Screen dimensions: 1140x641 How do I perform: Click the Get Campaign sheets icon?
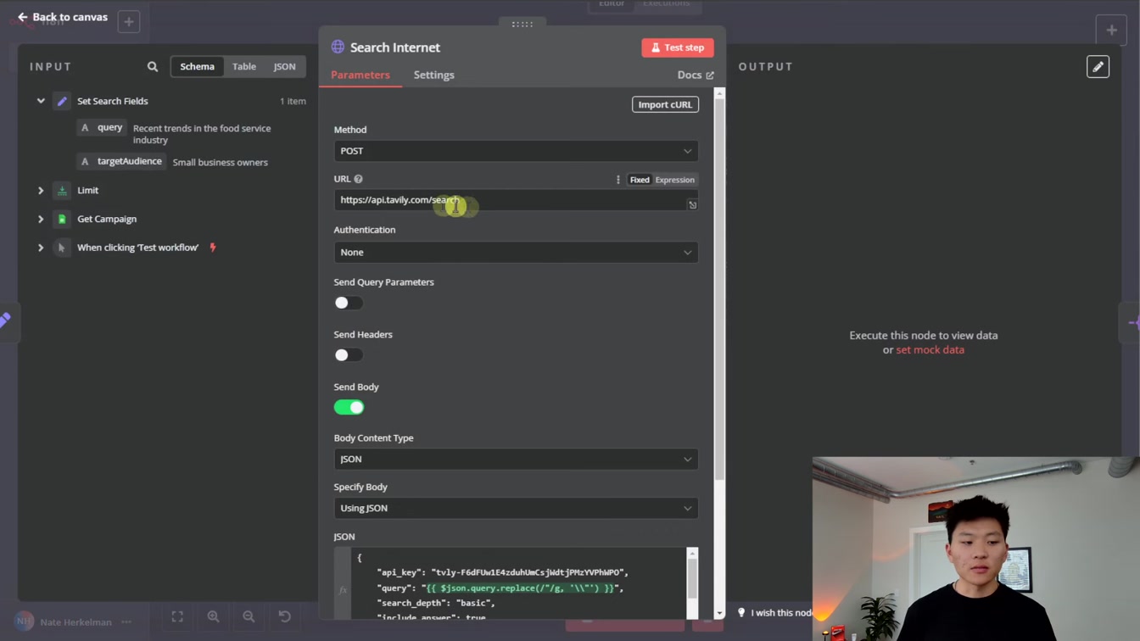click(x=62, y=219)
